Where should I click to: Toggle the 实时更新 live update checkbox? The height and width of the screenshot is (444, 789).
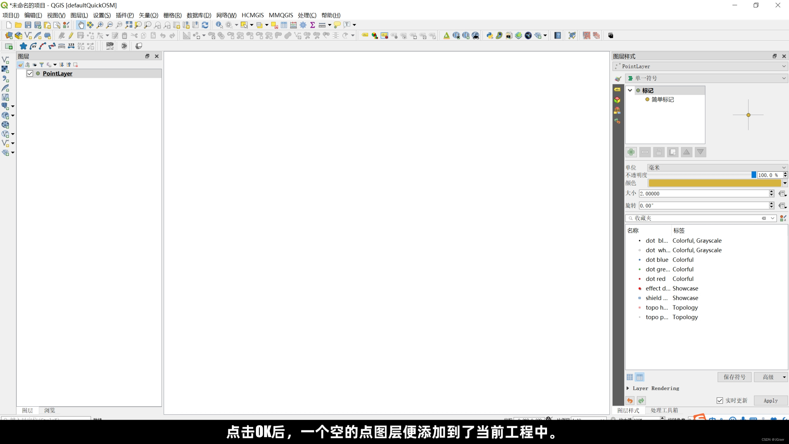[x=720, y=400]
